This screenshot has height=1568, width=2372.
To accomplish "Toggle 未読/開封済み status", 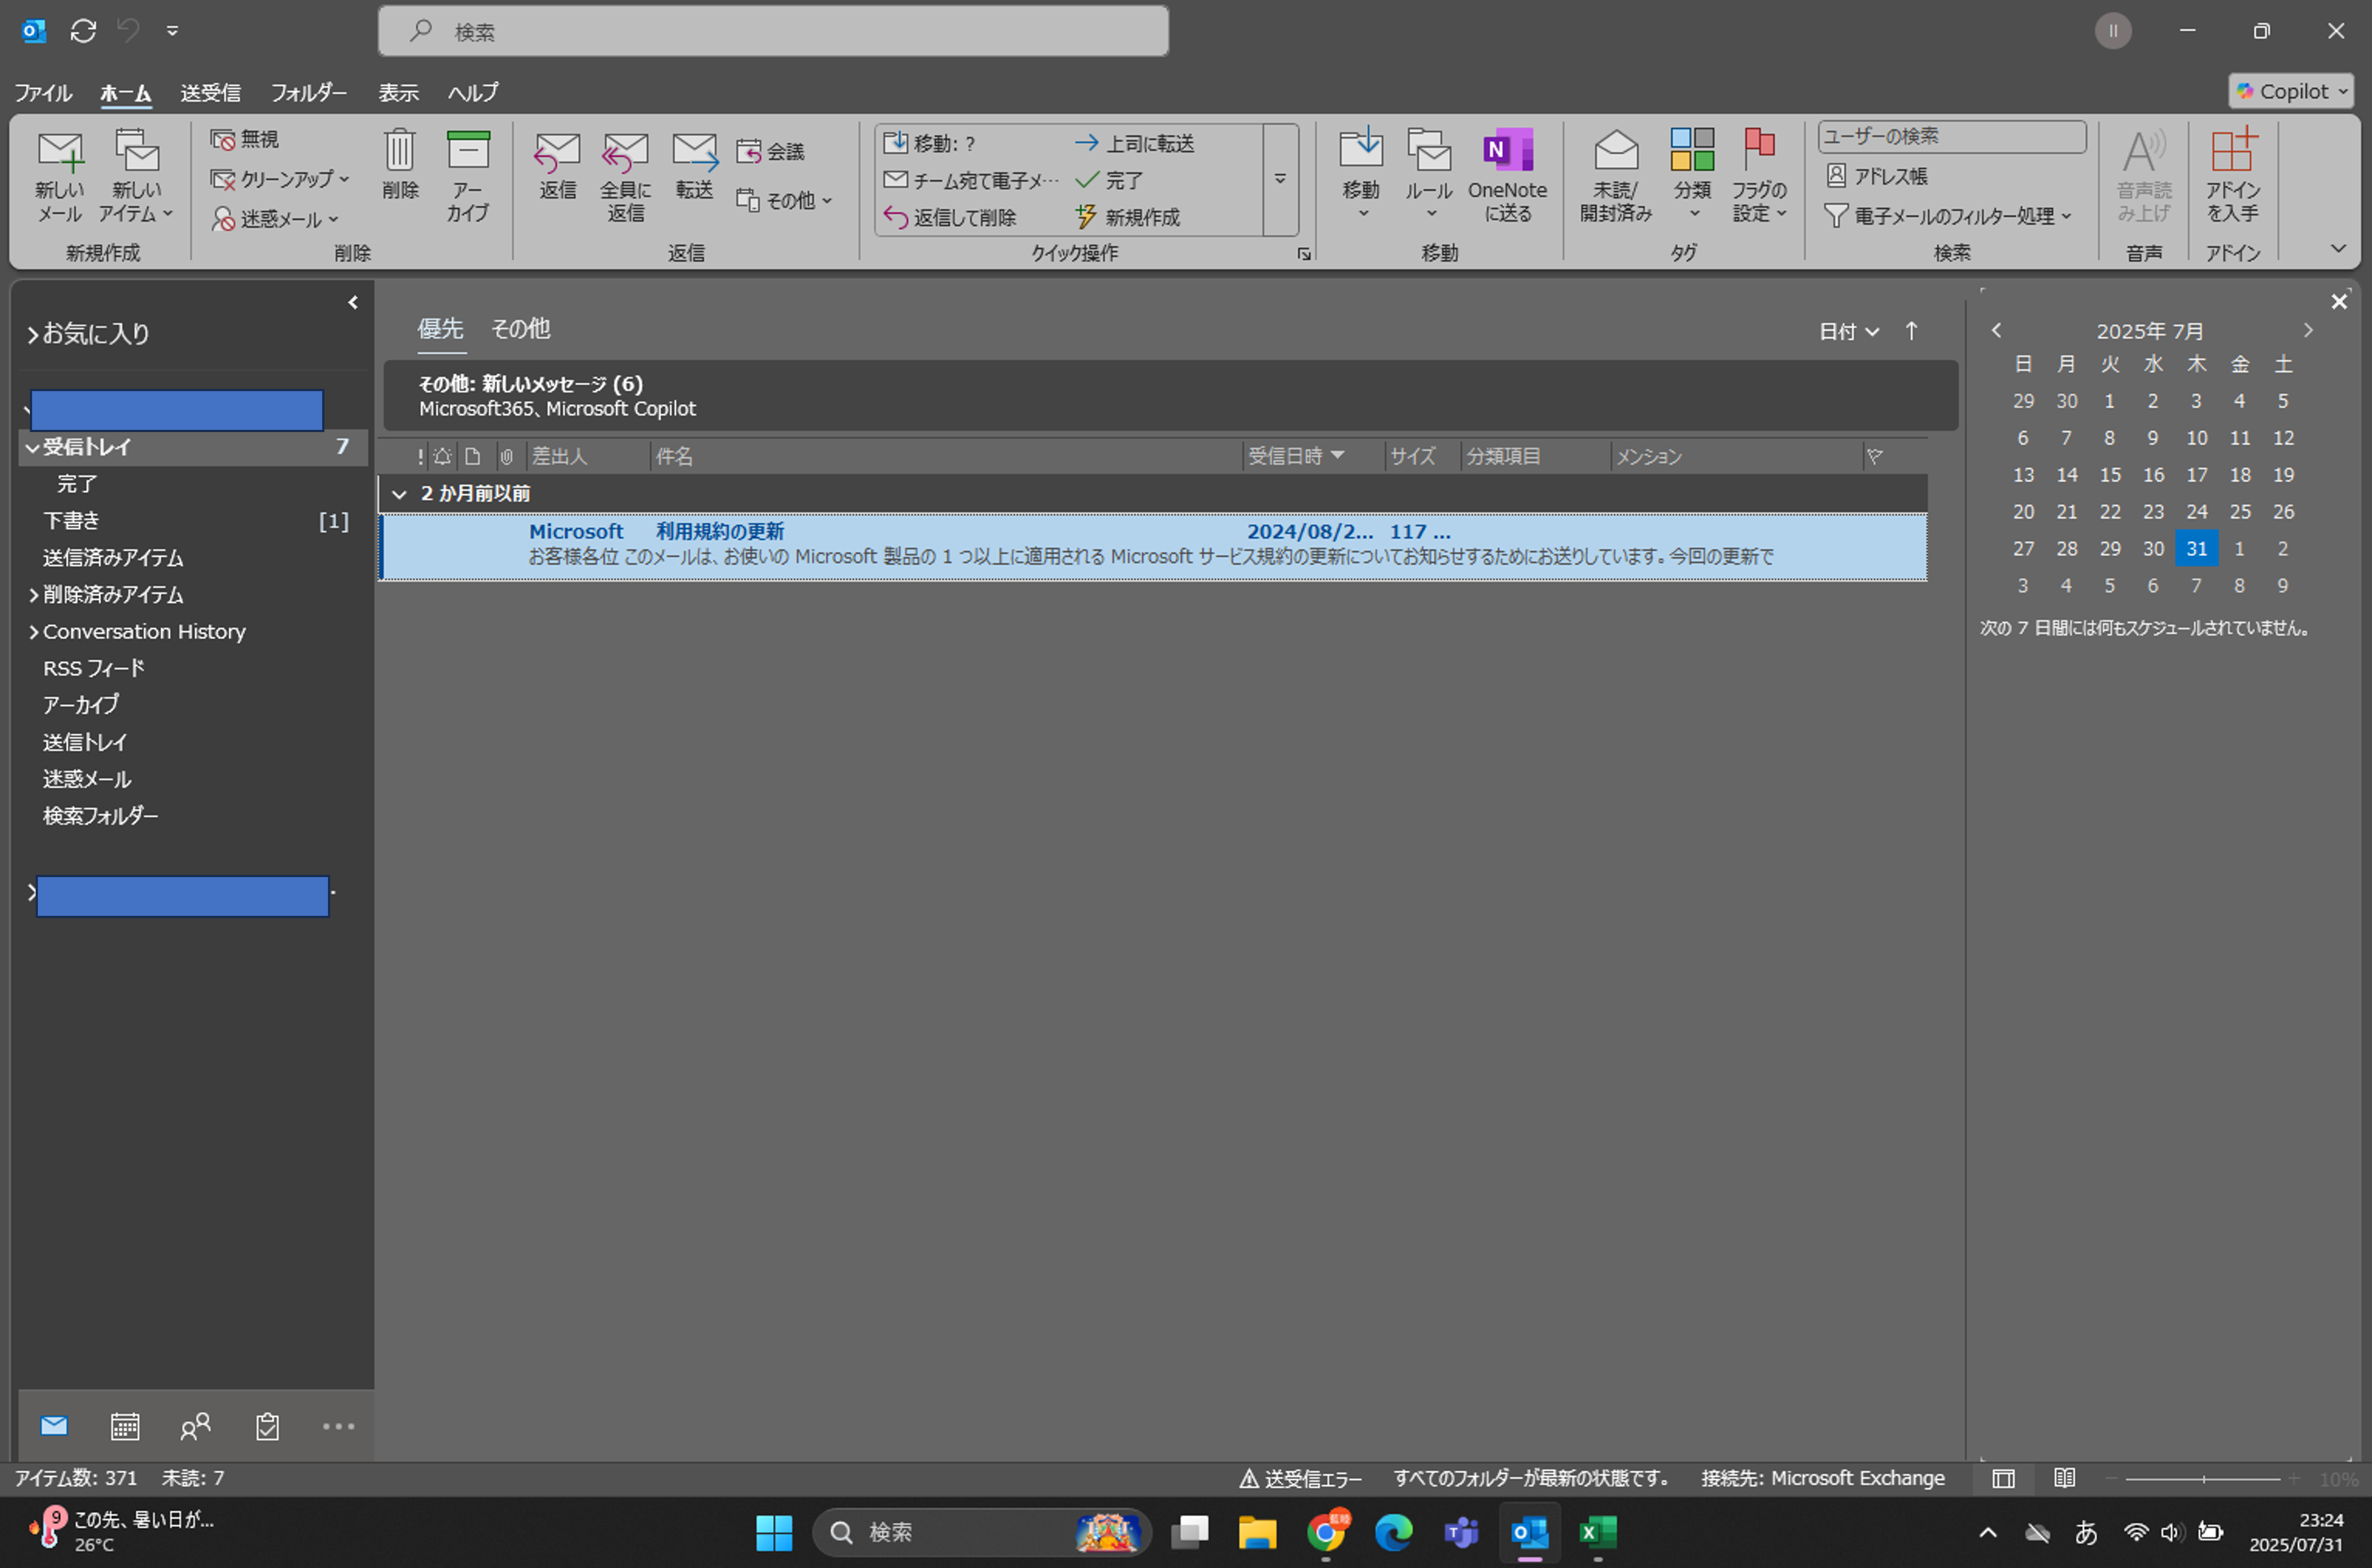I will tap(1616, 177).
